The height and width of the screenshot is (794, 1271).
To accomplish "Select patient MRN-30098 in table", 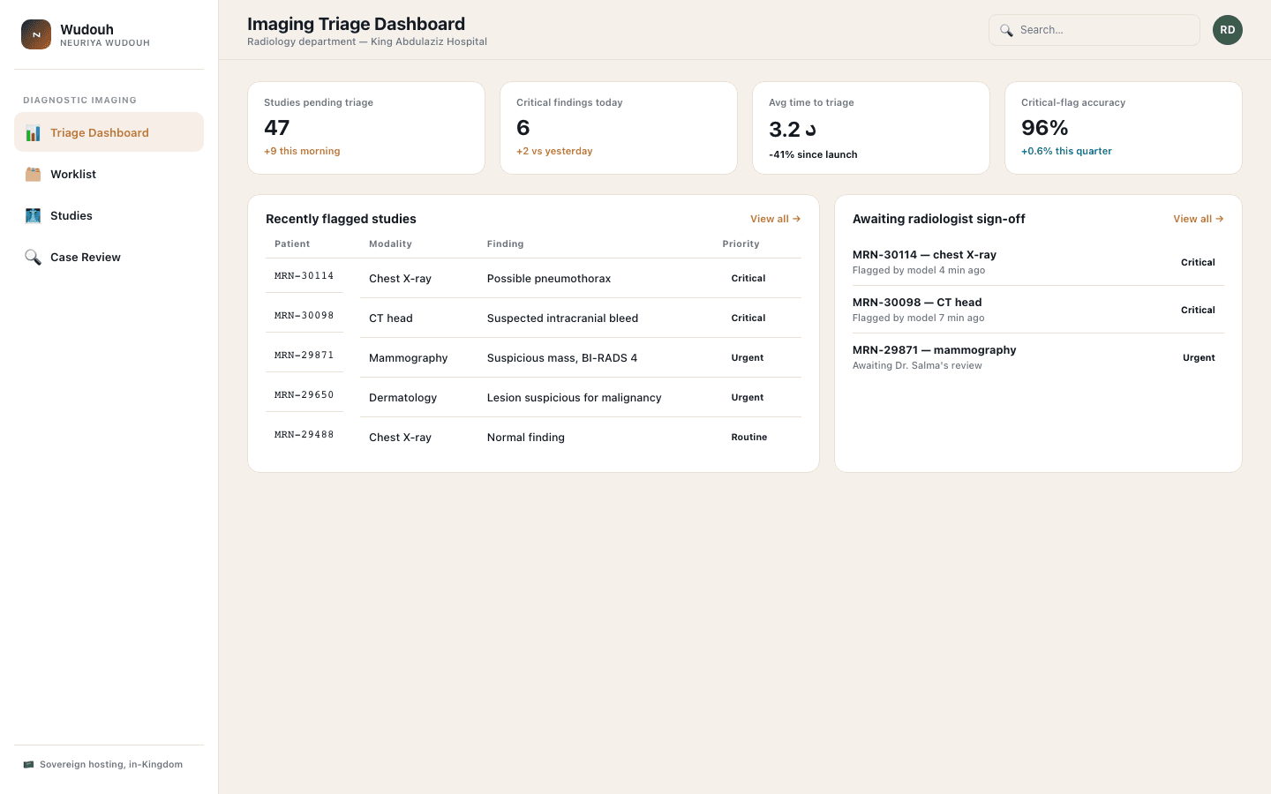I will [x=304, y=316].
